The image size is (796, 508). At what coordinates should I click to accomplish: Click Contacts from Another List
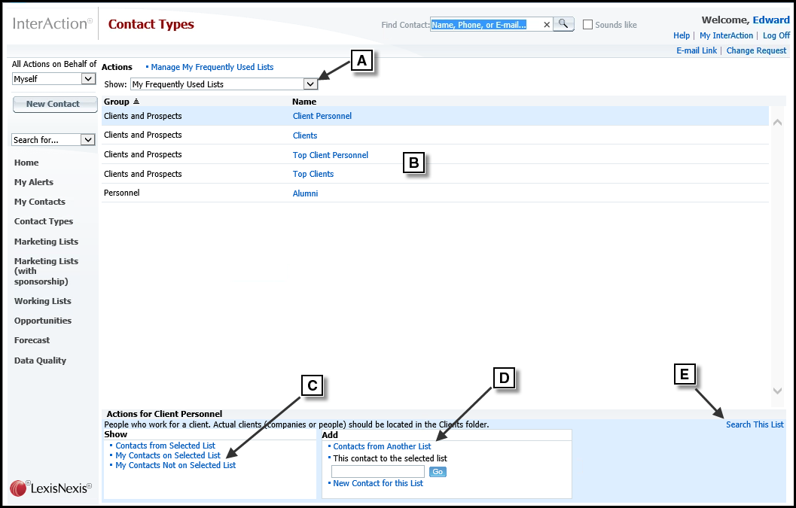(x=382, y=446)
